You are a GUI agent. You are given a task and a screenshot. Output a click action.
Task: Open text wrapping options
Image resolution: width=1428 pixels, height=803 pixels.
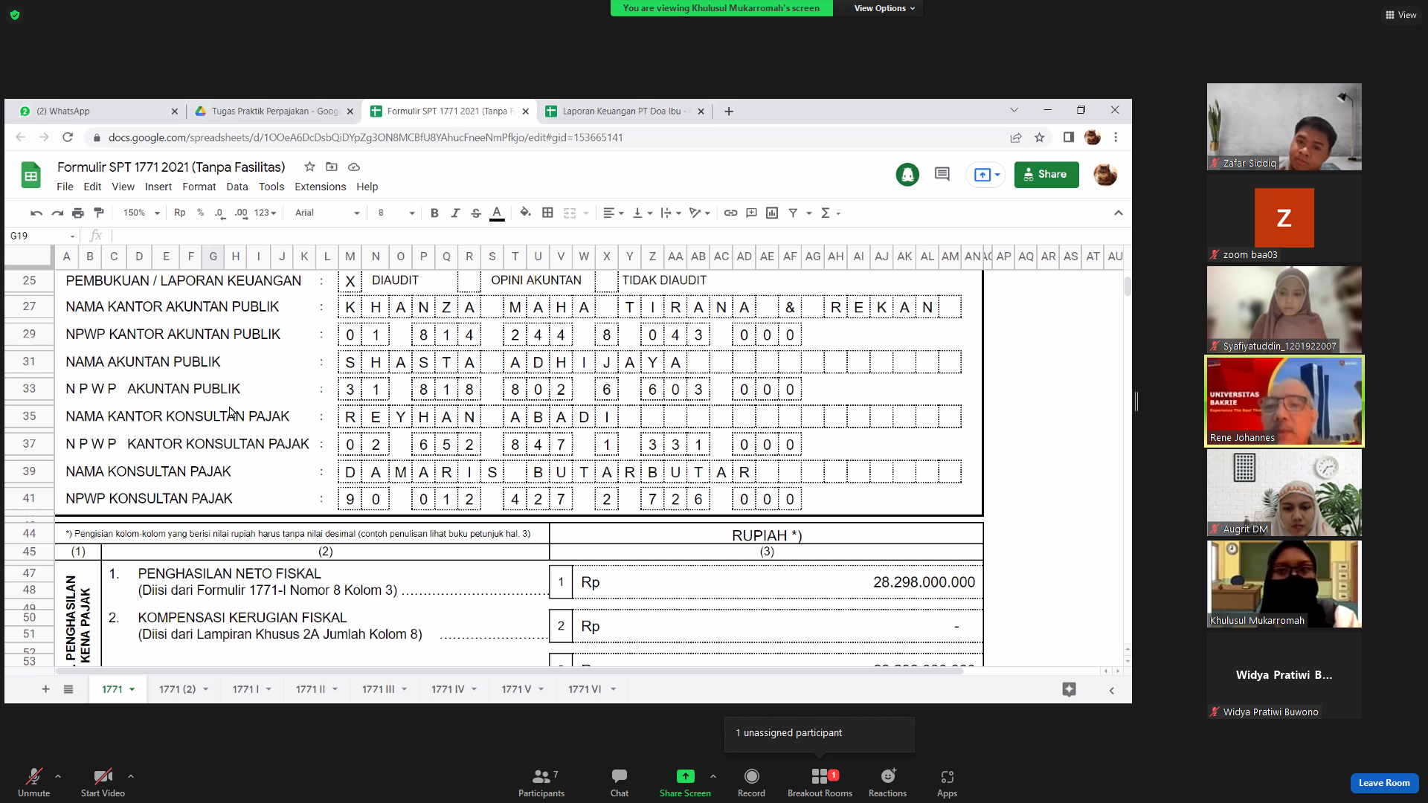[x=671, y=213]
